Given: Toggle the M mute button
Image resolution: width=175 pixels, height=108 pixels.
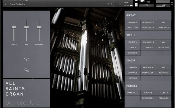Looking at the screenshot, I should [x=136, y=5].
